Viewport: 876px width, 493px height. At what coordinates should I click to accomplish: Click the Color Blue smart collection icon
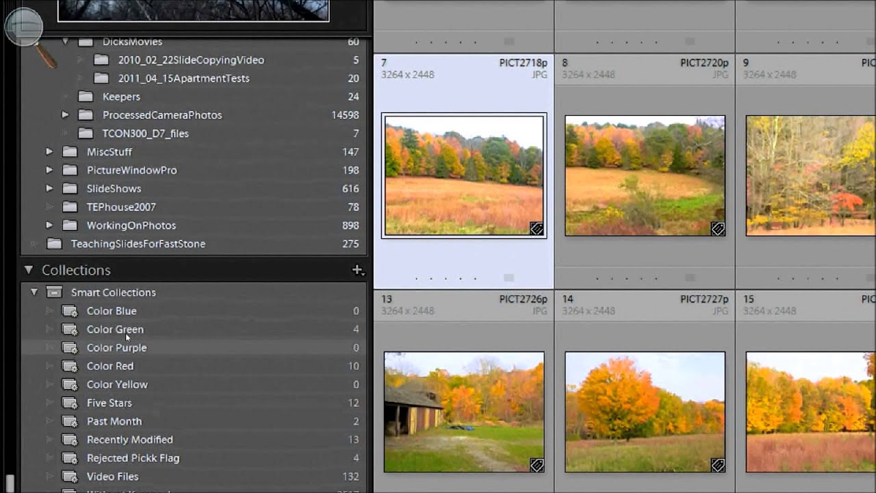click(x=70, y=311)
